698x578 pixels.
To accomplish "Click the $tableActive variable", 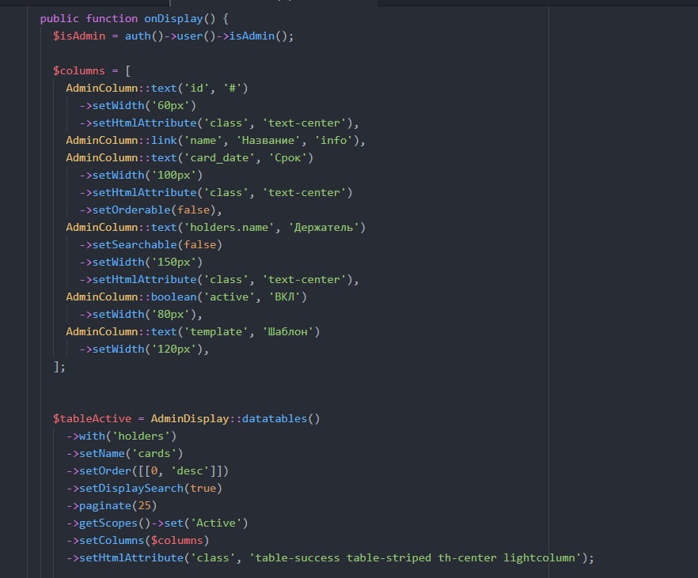I will tap(92, 419).
